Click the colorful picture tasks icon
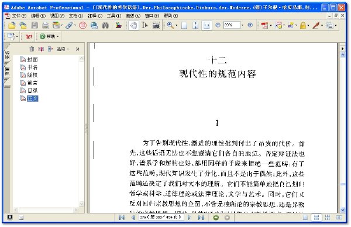Image resolution: width=351 pixels, height=227 pixels. (x=118, y=25)
